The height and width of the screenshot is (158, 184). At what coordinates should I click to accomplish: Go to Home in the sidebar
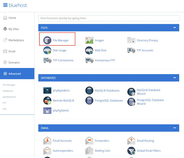[17, 18]
